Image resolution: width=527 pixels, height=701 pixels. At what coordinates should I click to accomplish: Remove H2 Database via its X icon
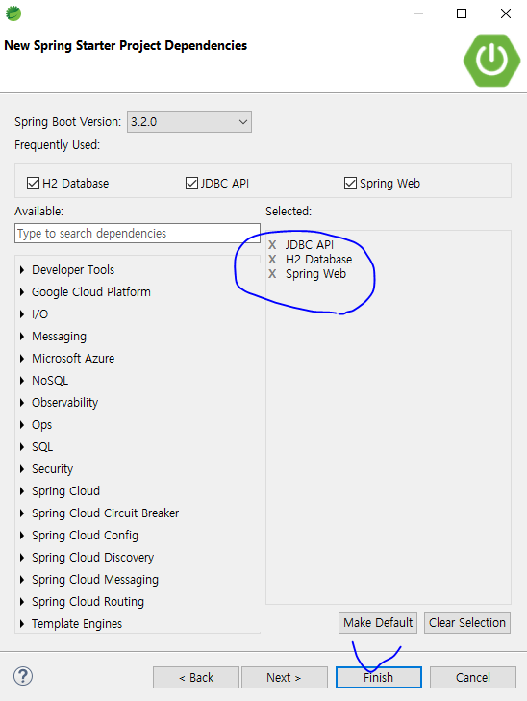click(272, 260)
